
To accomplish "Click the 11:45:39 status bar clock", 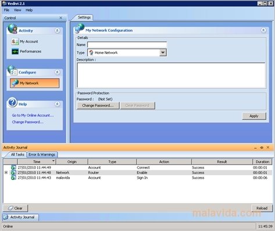I will (x=265, y=226).
